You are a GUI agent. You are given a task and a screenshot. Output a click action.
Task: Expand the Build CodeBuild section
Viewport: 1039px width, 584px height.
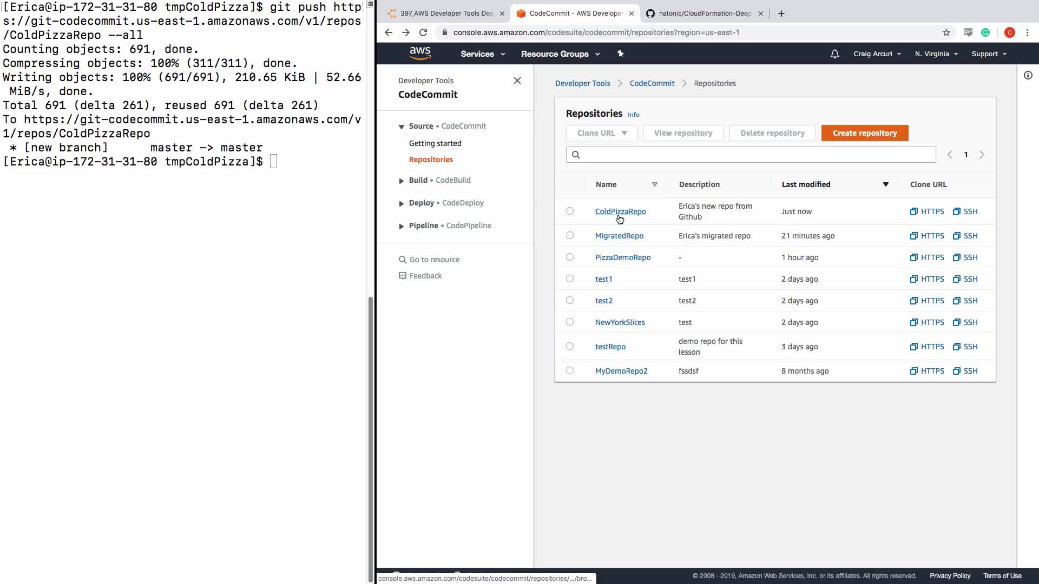[401, 181]
